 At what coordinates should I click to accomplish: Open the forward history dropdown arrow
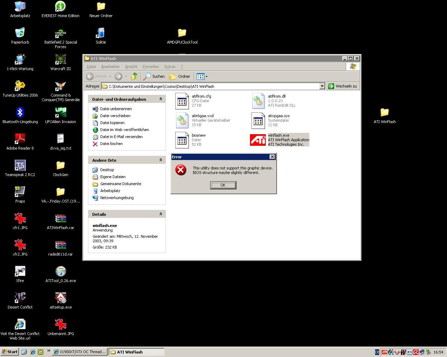point(126,76)
